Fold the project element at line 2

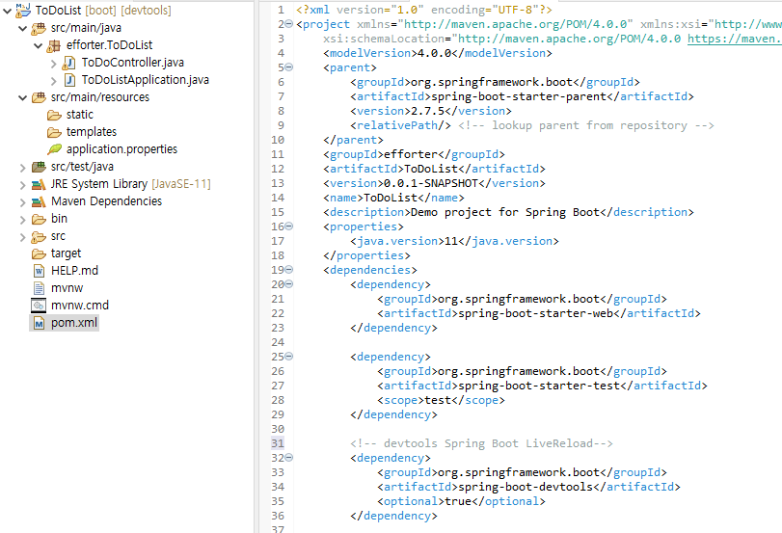pyautogui.click(x=289, y=24)
